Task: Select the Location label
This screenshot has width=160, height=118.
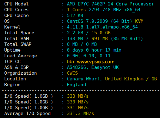Action: pos(15,79)
